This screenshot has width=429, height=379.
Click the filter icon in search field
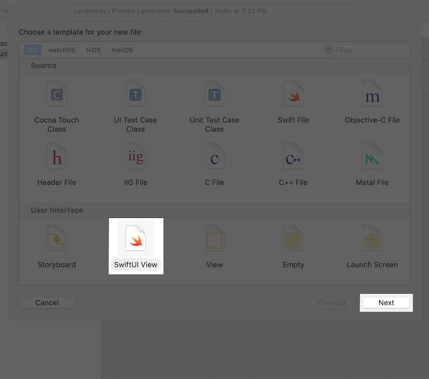click(x=329, y=50)
